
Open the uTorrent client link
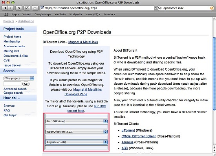(x=128, y=130)
